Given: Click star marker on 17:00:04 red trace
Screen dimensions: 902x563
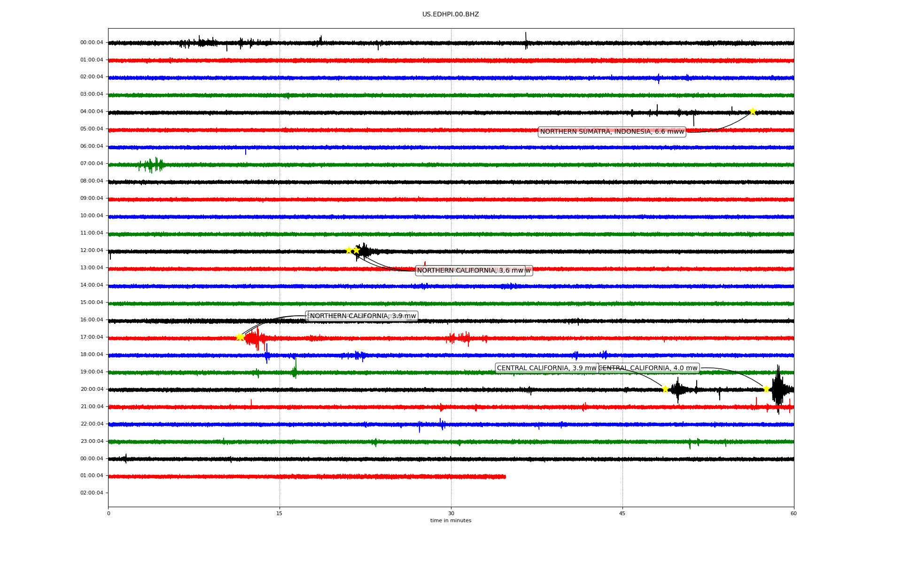Looking at the screenshot, I should pyautogui.click(x=240, y=337).
